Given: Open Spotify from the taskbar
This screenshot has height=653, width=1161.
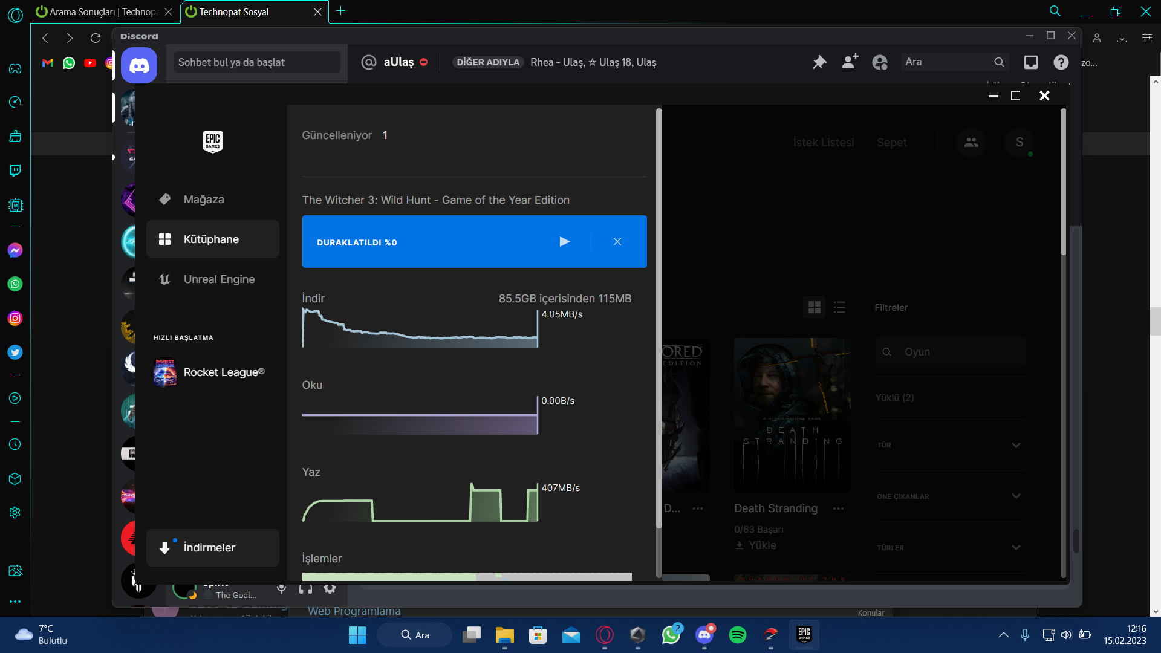Looking at the screenshot, I should 737,635.
